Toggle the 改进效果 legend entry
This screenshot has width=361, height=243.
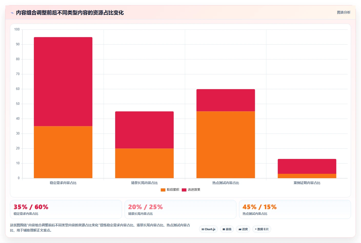click(x=191, y=190)
